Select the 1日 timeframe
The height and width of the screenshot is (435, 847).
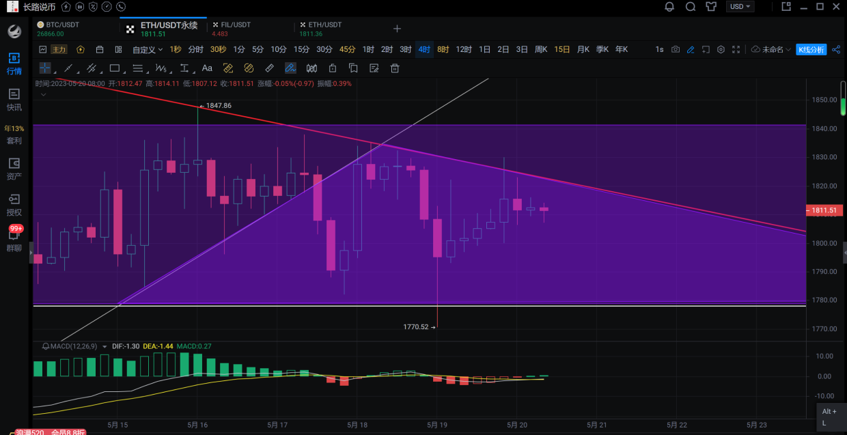tap(484, 50)
